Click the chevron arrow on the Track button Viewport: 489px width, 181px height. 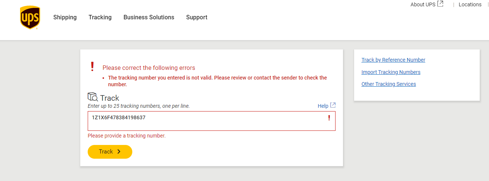119,152
